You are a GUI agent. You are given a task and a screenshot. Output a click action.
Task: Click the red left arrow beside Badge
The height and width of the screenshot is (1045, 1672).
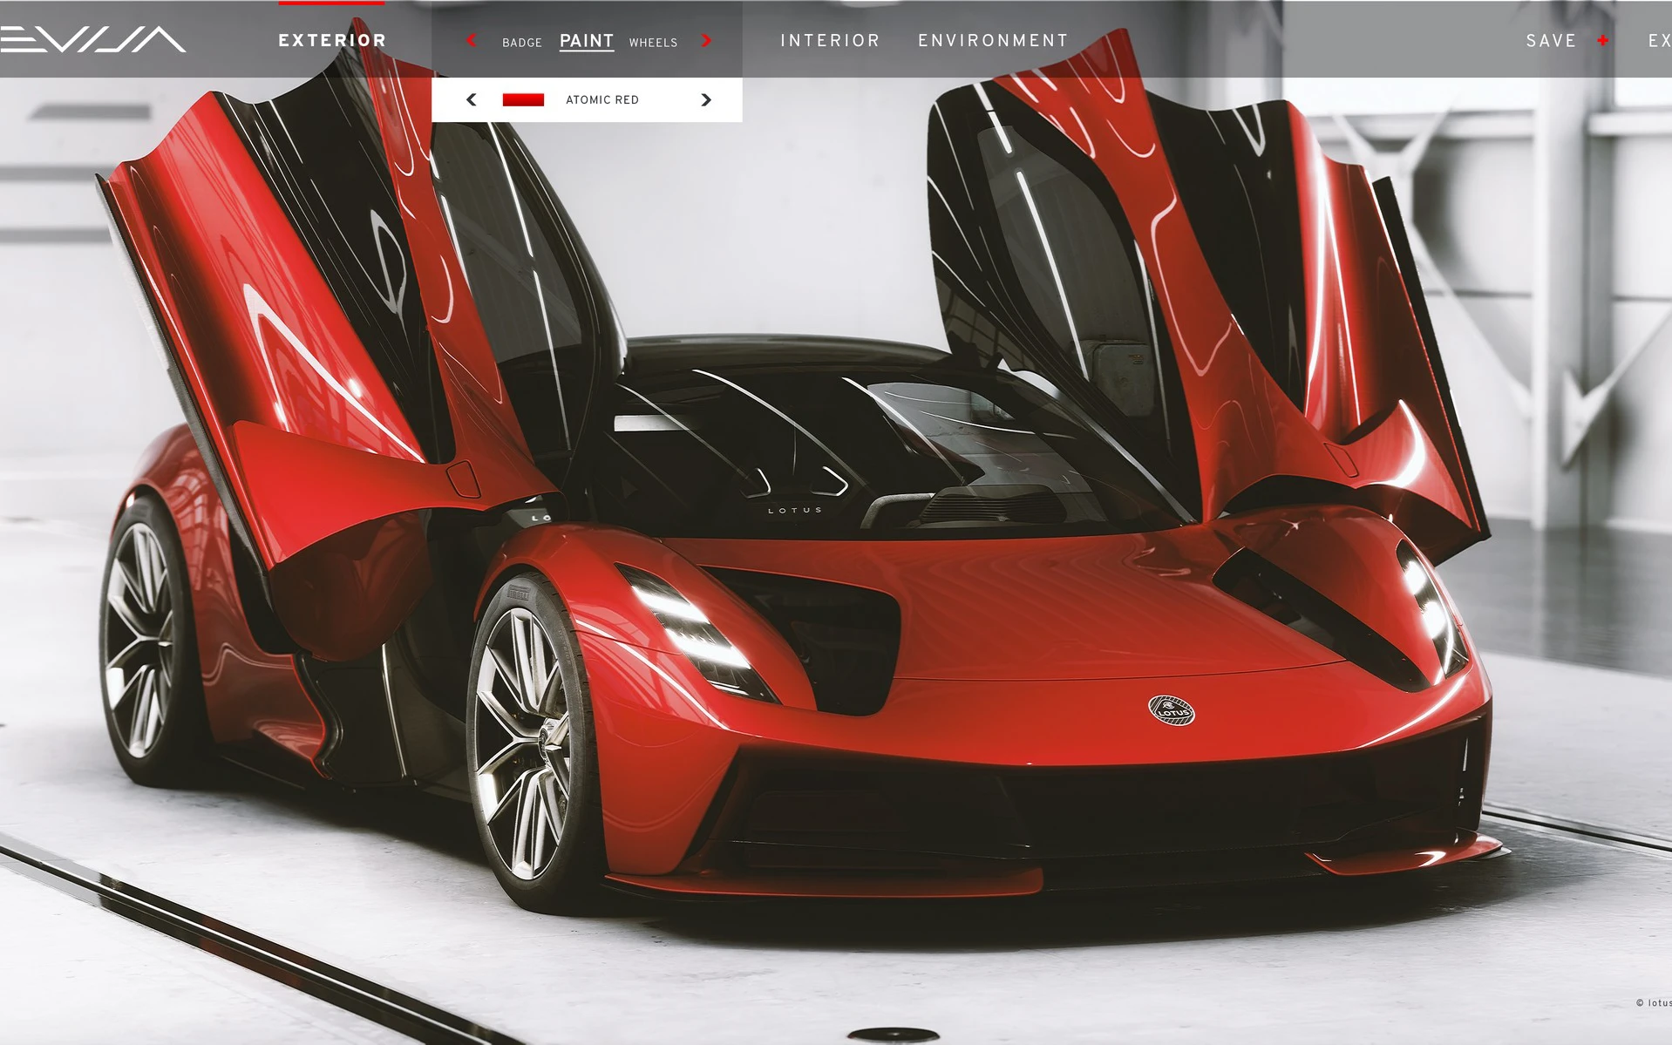tap(472, 40)
